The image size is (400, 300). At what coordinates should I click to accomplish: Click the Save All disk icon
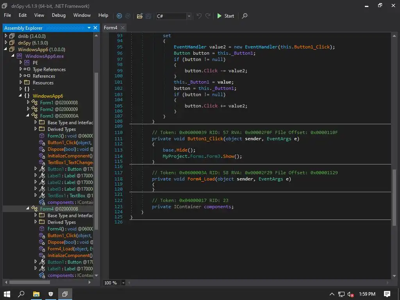148,16
